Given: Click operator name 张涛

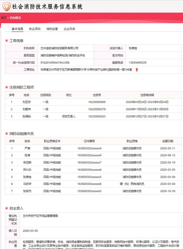Looking at the screenshot, I should [x=27, y=155].
